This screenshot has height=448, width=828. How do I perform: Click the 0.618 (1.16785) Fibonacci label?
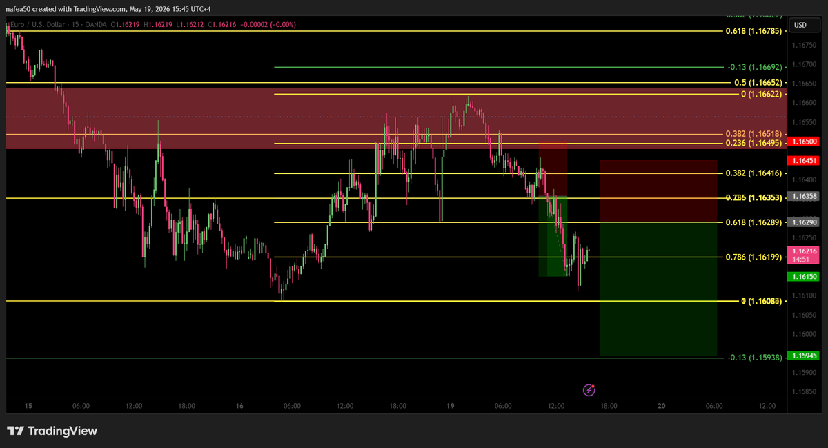(753, 31)
